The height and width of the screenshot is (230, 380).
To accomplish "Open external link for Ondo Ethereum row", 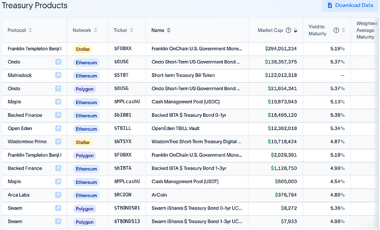I will pyautogui.click(x=58, y=62).
